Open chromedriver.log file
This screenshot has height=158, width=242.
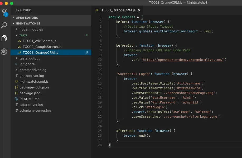[x=51, y=70]
